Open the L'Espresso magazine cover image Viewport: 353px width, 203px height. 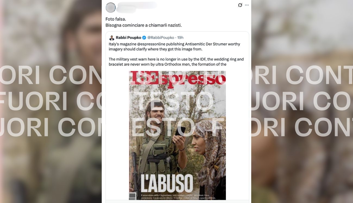tap(177, 135)
